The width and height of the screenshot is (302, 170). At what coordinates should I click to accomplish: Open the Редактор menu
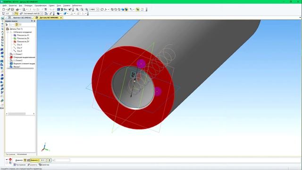13,6
